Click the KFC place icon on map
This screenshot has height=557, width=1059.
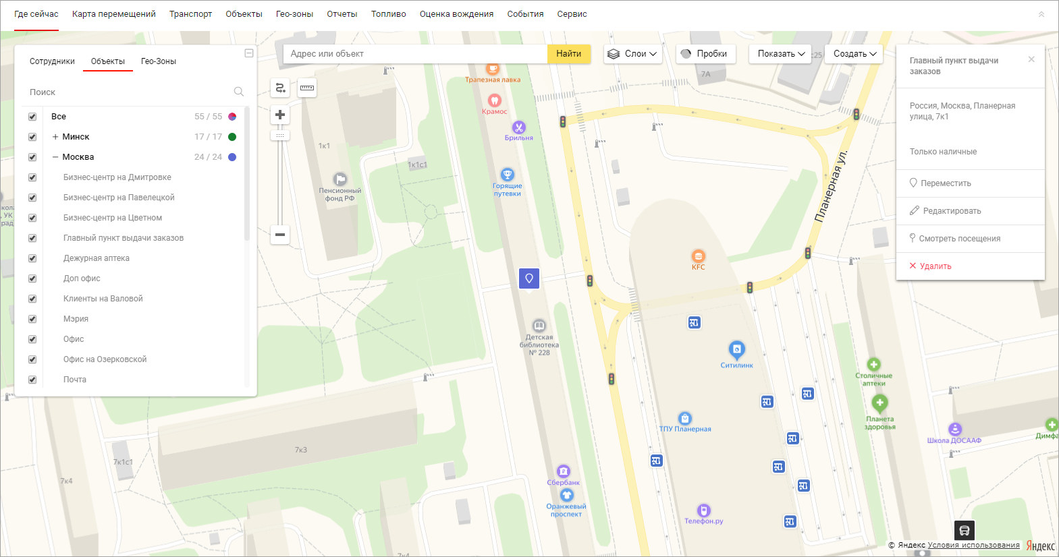[699, 256]
